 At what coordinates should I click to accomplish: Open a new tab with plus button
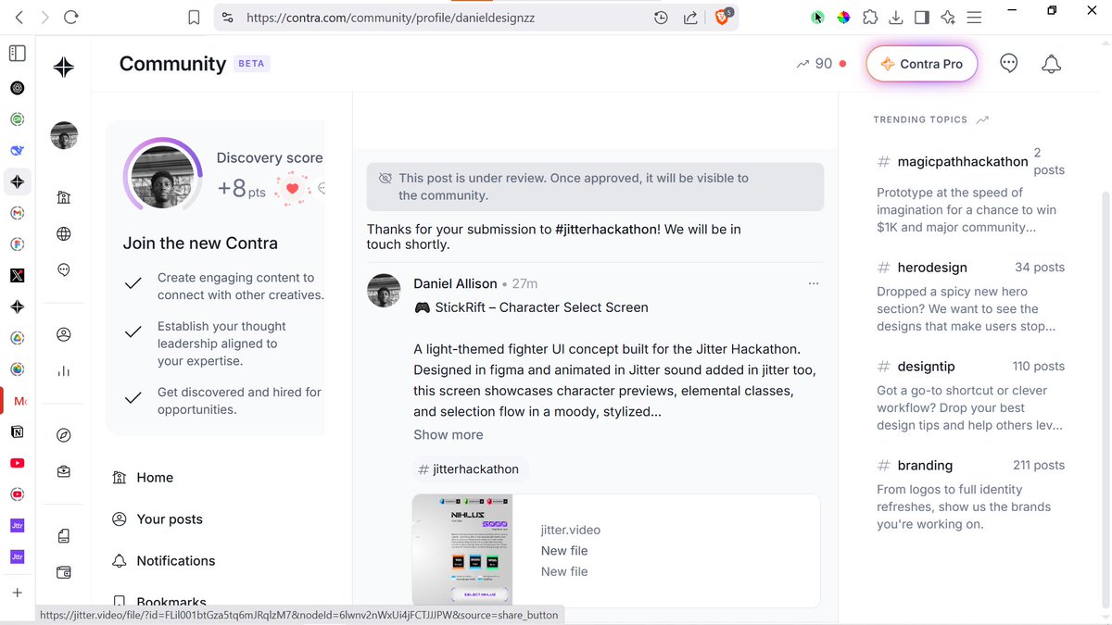17,593
